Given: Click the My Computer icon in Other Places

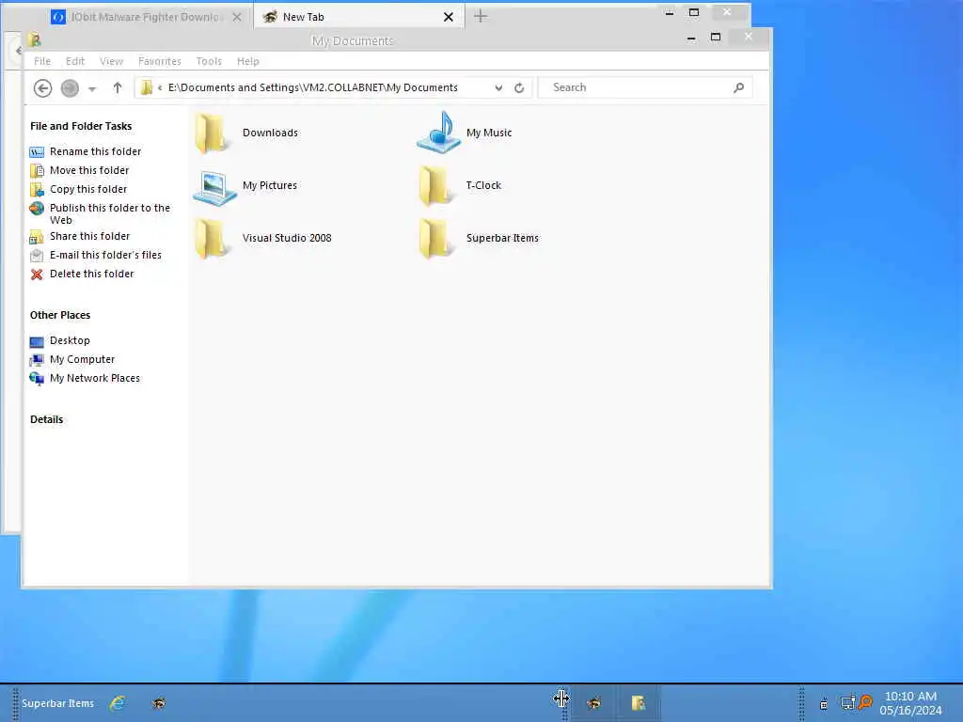Looking at the screenshot, I should 37,360.
